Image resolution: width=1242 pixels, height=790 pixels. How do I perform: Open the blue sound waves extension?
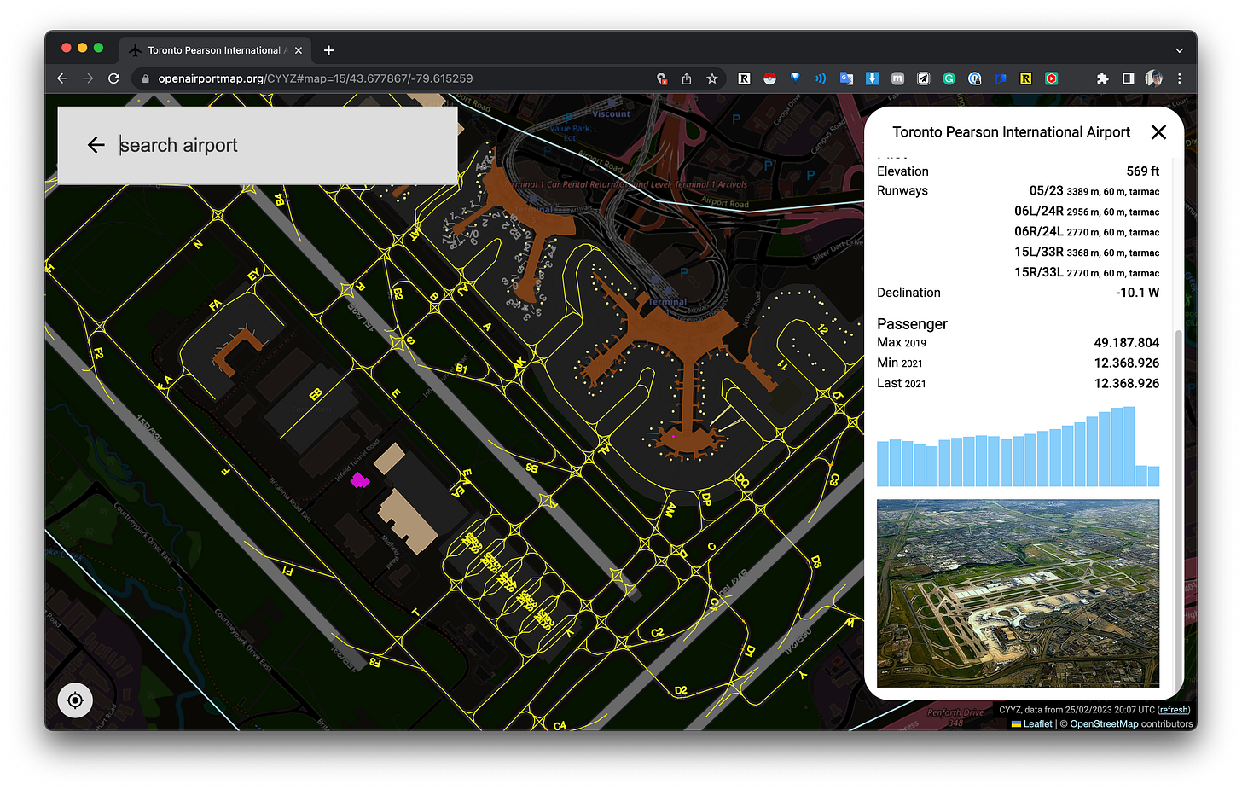click(x=821, y=78)
